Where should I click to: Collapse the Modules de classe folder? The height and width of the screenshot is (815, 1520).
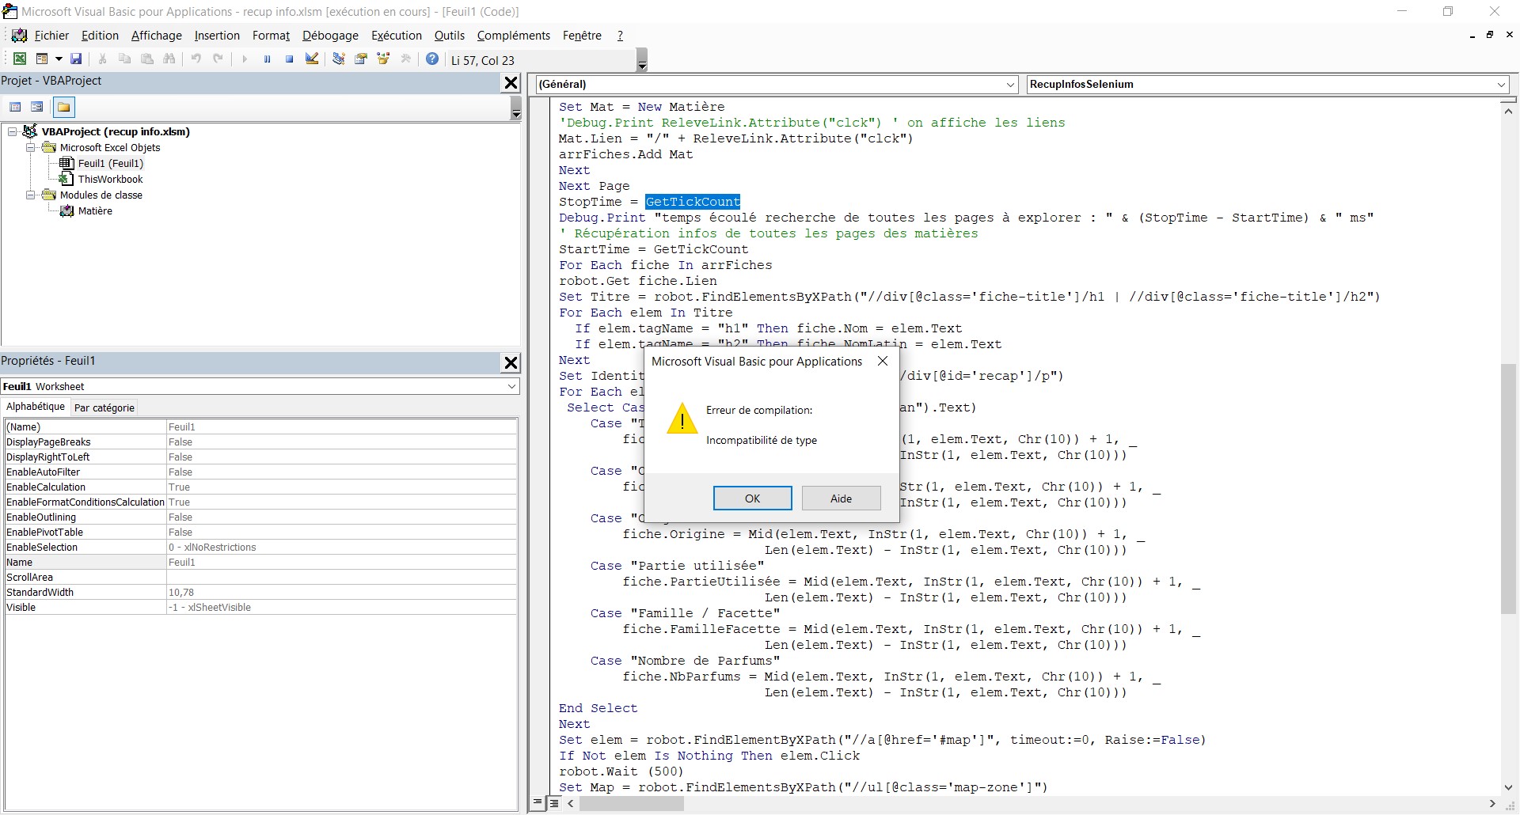(30, 195)
